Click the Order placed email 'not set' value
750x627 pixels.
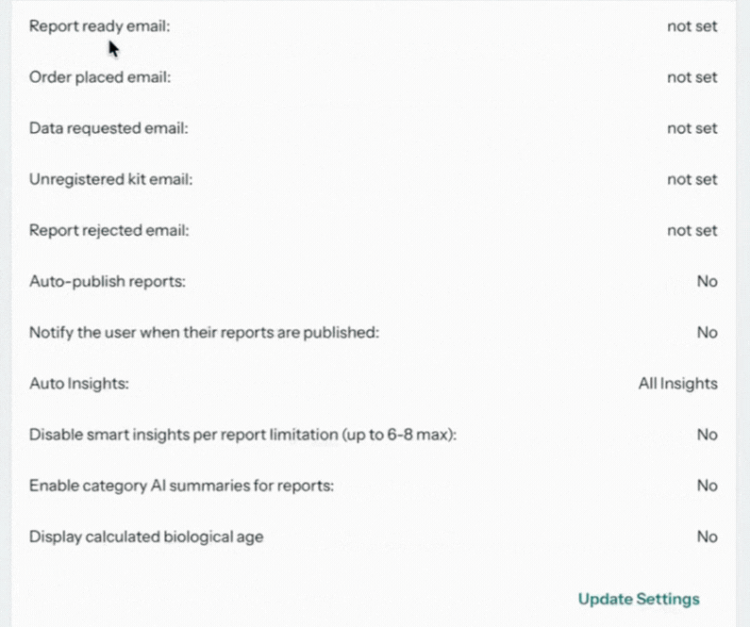[x=692, y=77]
